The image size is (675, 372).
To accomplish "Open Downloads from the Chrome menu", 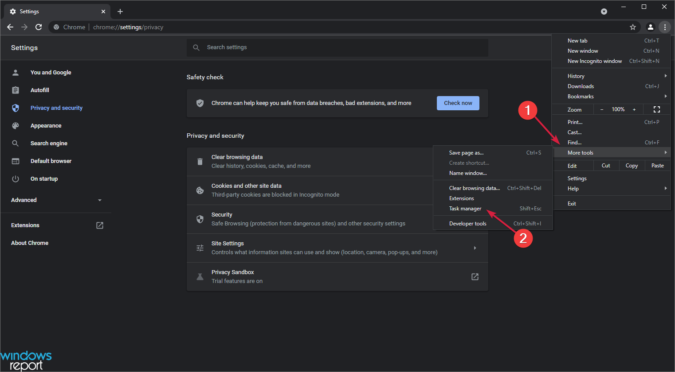I will (x=612, y=86).
